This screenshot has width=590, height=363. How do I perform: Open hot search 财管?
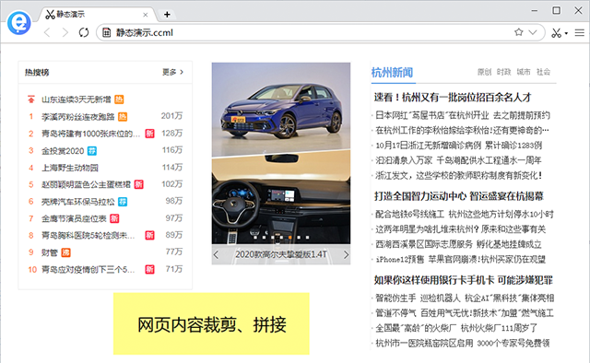point(49,252)
